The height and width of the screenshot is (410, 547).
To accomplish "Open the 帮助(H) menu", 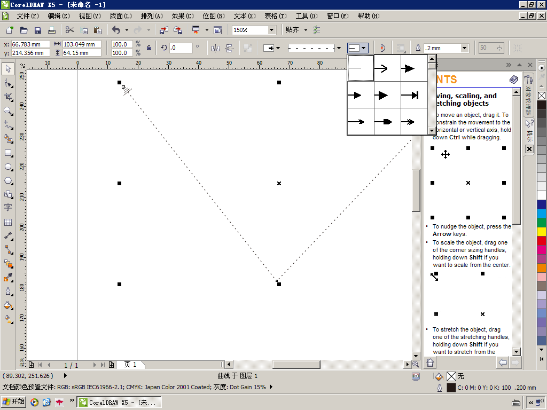I will coord(369,16).
